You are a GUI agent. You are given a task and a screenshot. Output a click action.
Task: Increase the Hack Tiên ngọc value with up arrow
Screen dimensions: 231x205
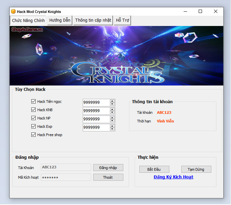pos(112,101)
